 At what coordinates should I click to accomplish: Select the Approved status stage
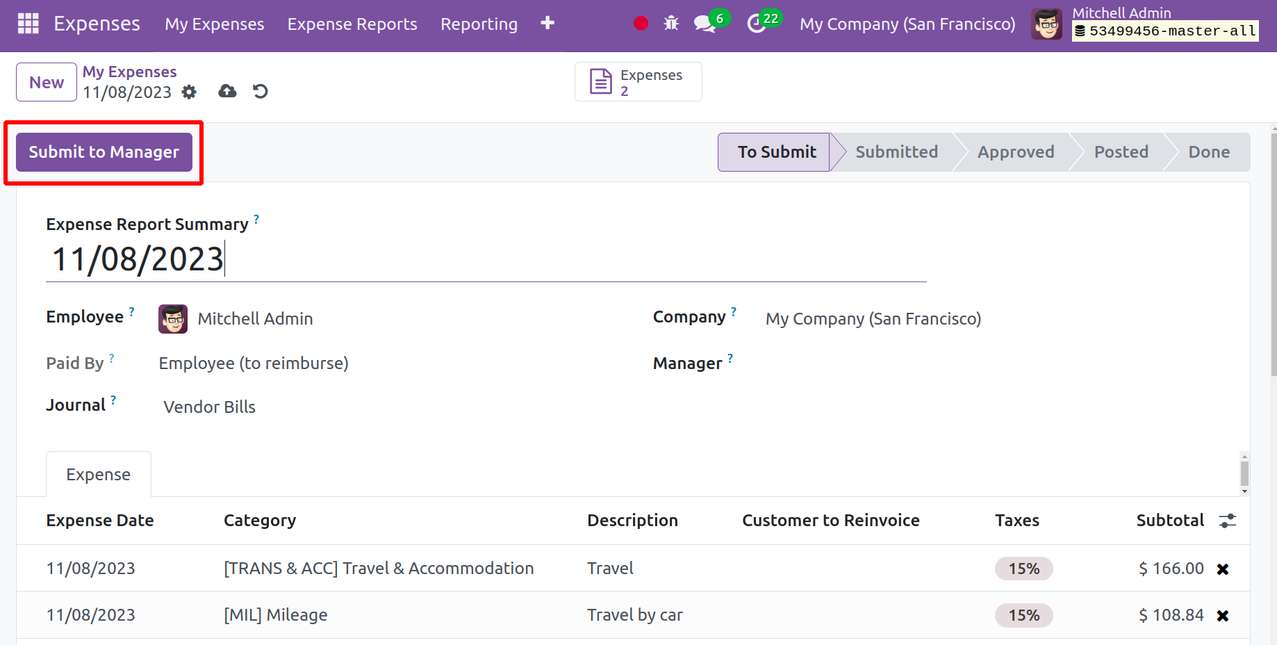point(1016,152)
